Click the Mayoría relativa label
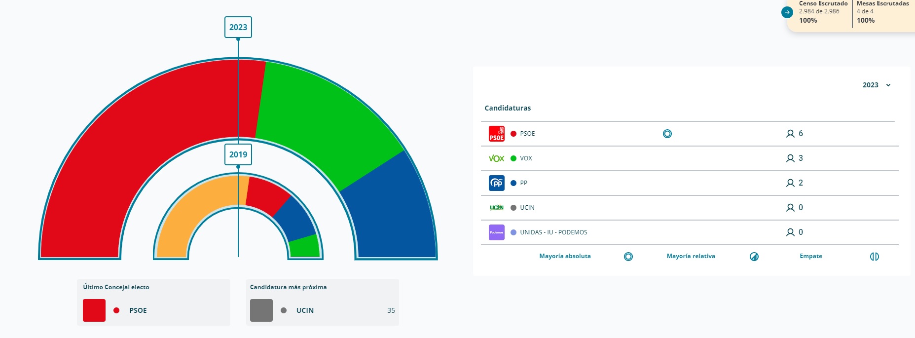Image resolution: width=915 pixels, height=338 pixels. [x=691, y=256]
